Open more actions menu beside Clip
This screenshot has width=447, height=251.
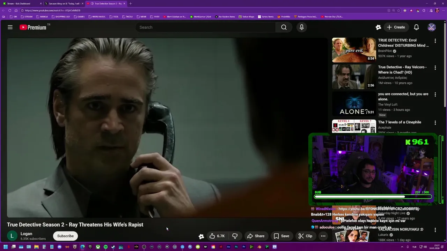tap(323, 236)
